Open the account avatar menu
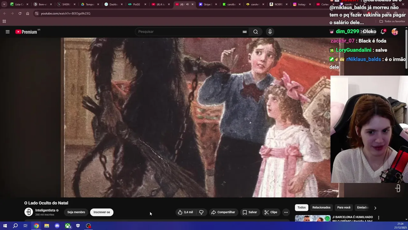The width and height of the screenshot is (408, 230). tap(395, 32)
